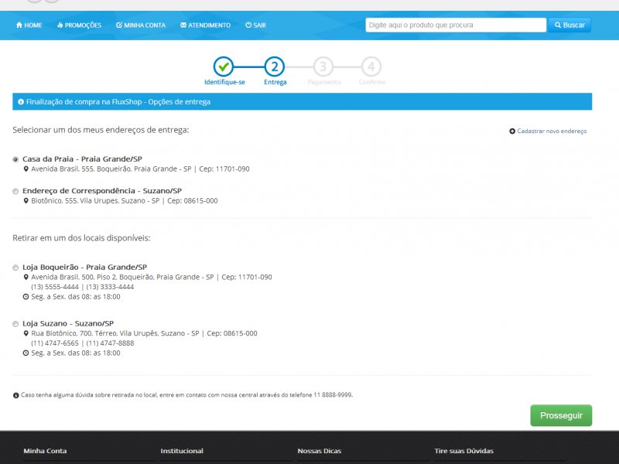Click the home house icon
Viewport: 619px width, 464px height.
pyautogui.click(x=19, y=25)
